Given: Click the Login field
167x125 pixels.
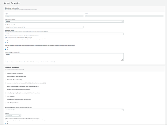Looking at the screenshot, I should tap(44, 16).
